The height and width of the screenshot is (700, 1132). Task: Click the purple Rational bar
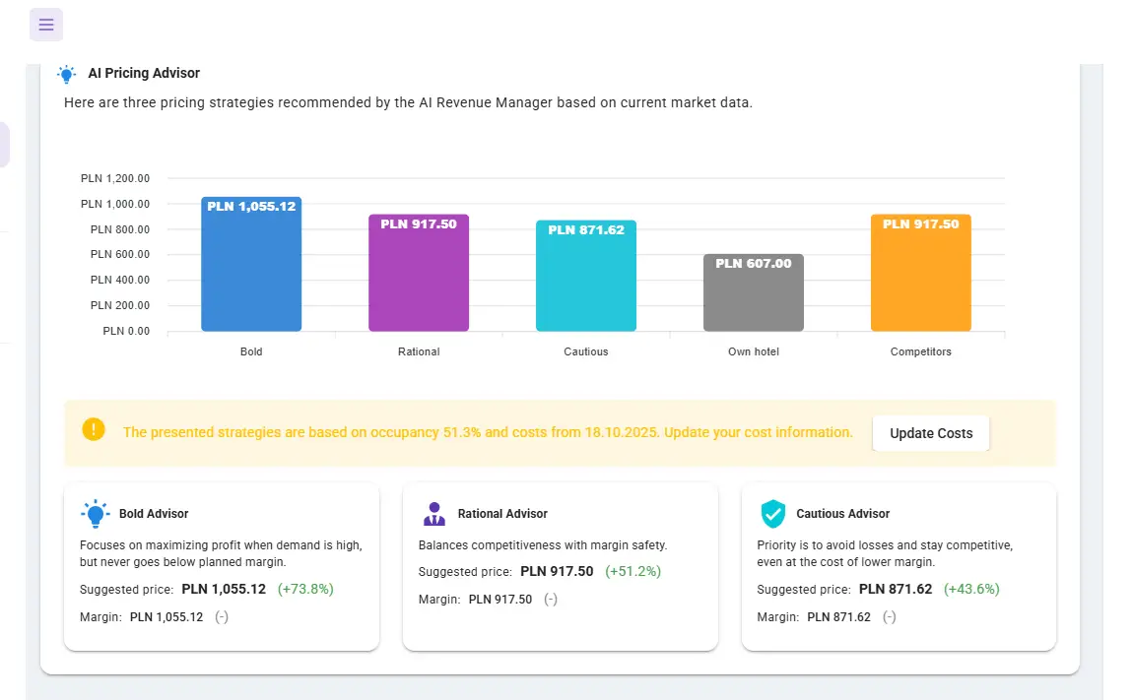pos(419,274)
